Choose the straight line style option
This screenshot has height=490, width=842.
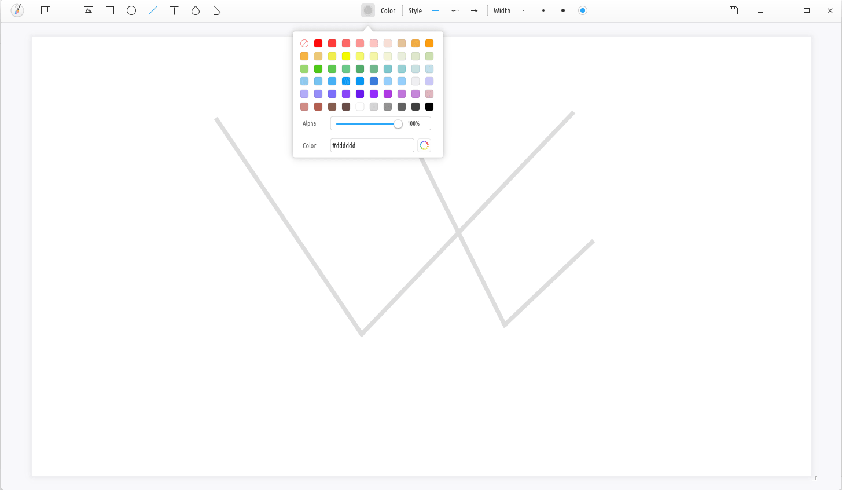pos(435,10)
